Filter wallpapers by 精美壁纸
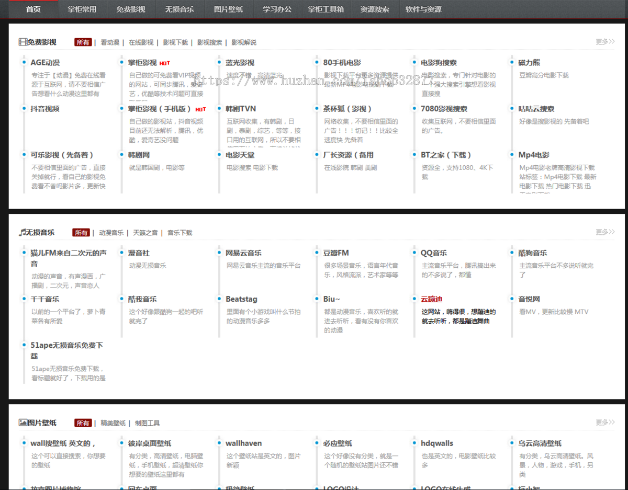 pos(113,423)
